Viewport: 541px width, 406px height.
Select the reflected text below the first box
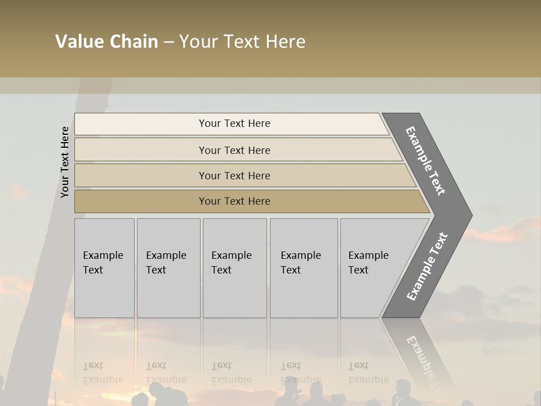click(x=103, y=373)
